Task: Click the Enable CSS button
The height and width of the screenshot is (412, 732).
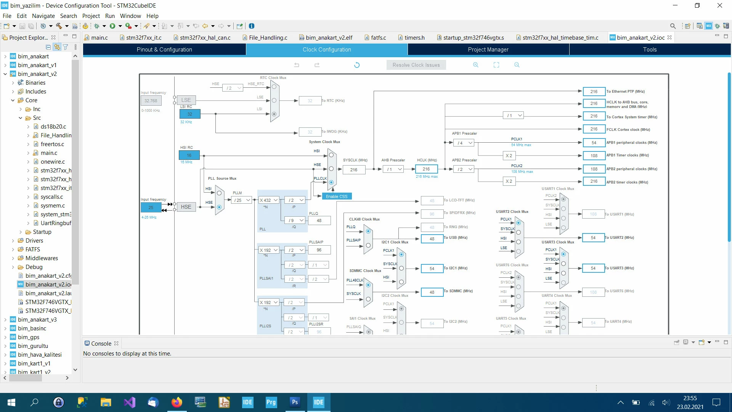Action: 337,196
